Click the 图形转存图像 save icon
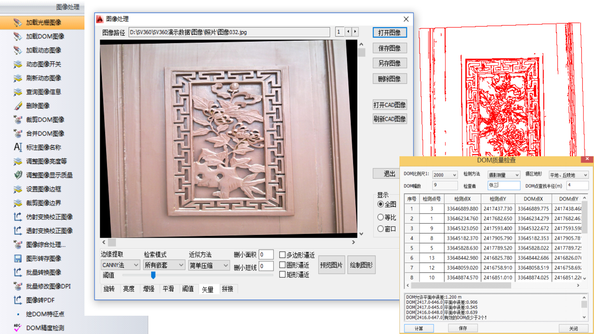Image resolution: width=594 pixels, height=334 pixels. pyautogui.click(x=18, y=259)
